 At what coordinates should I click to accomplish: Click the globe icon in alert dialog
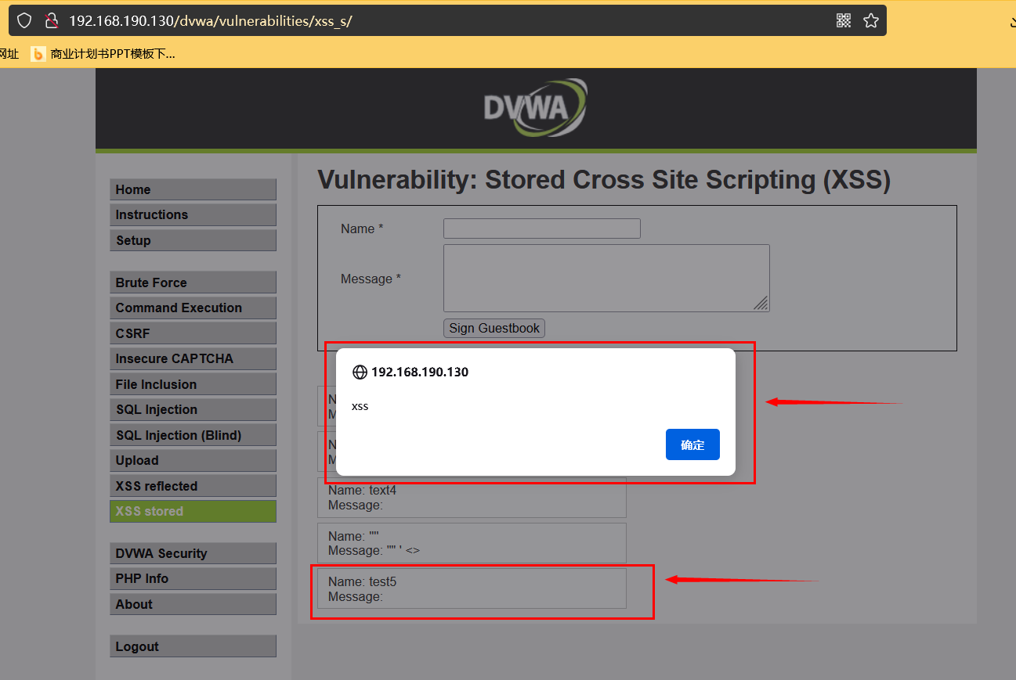point(360,372)
